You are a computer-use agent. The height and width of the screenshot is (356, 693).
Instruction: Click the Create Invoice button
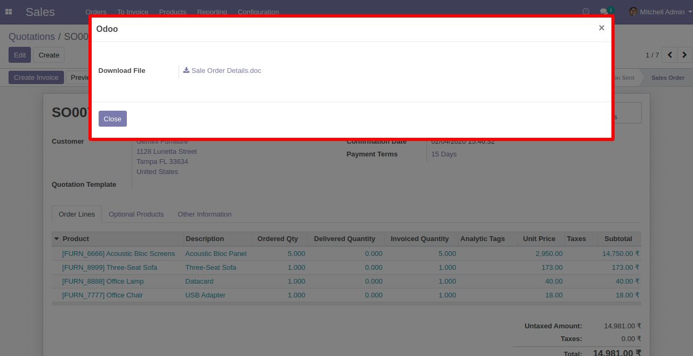tap(36, 77)
